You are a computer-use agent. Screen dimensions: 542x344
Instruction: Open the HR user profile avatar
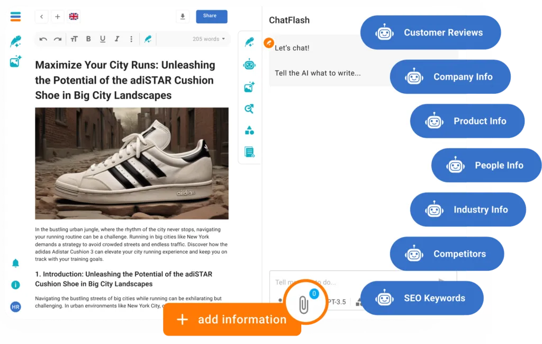pos(15,307)
